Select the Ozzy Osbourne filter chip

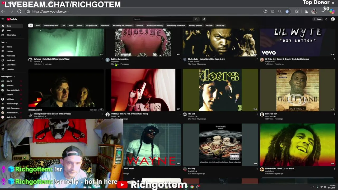pos(92,26)
